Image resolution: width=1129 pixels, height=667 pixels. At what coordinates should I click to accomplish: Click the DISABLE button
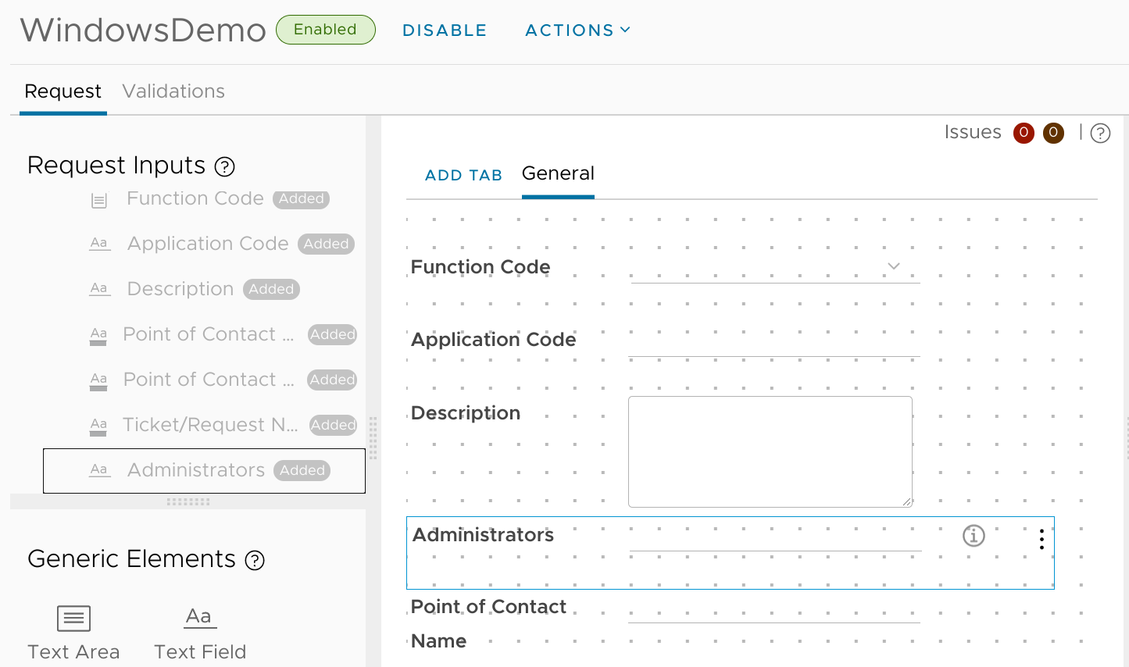click(445, 30)
